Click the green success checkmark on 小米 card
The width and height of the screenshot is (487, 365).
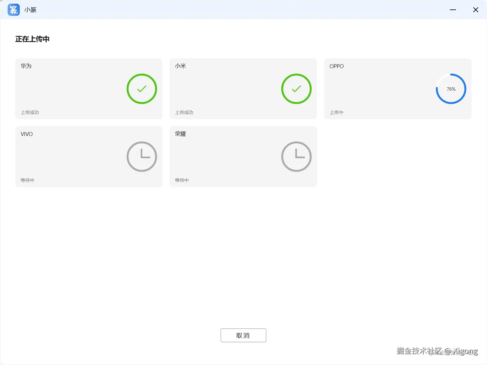click(x=296, y=89)
